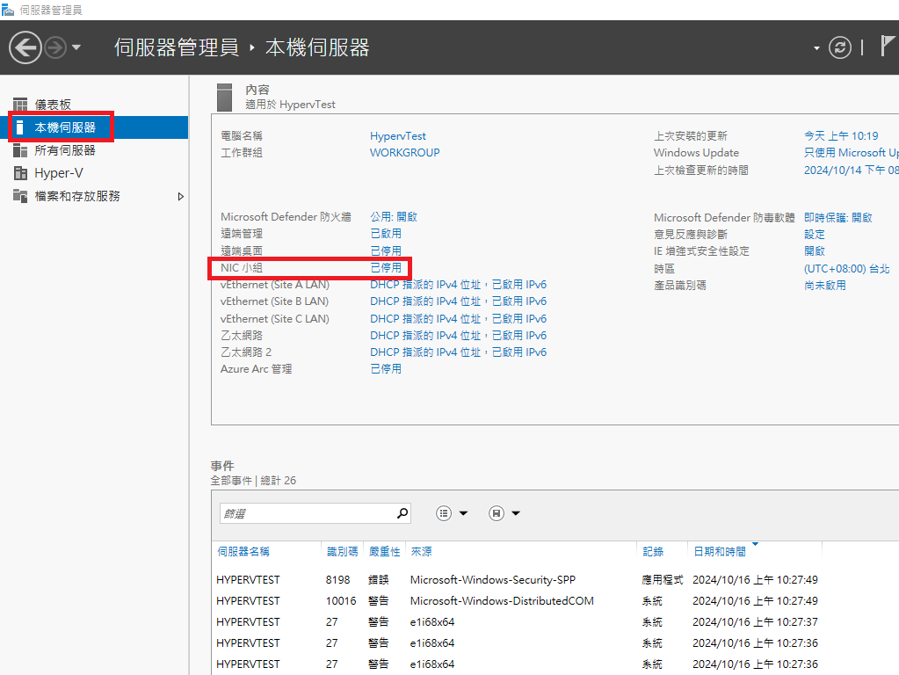Click the Server Manager title bar icon
The height and width of the screenshot is (675, 899).
[7, 10]
